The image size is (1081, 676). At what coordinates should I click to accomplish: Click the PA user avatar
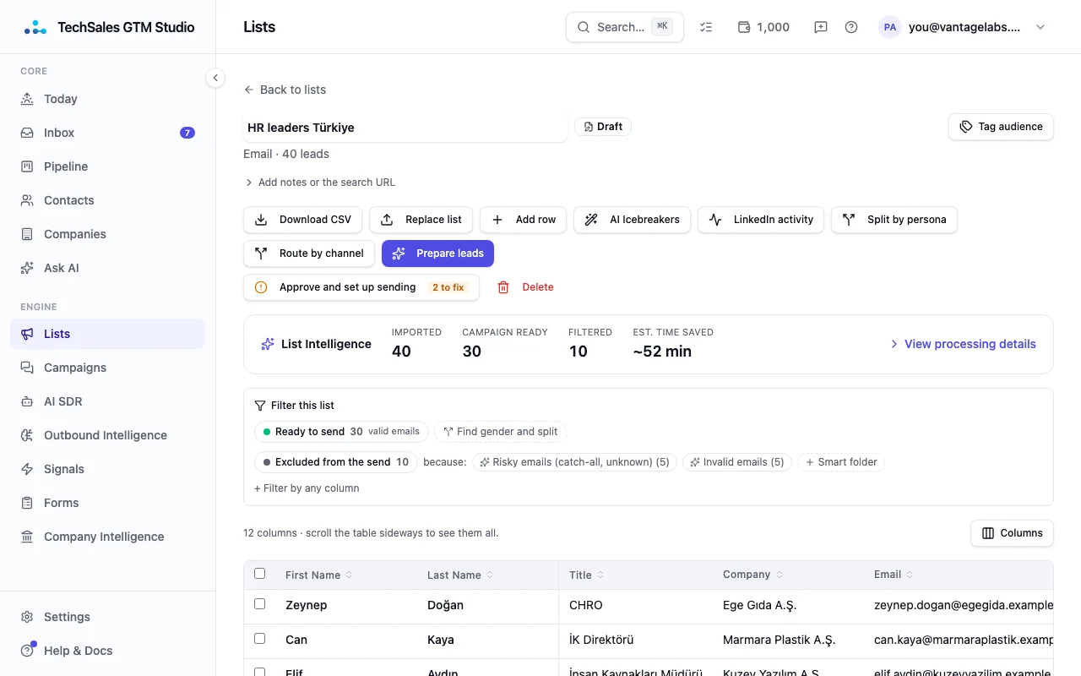890,27
